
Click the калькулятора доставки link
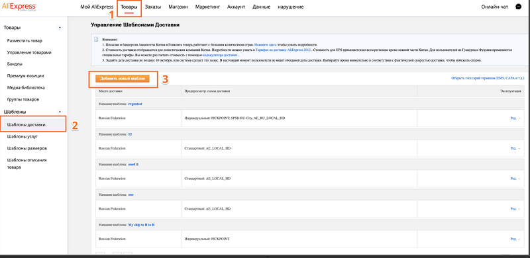coord(221,55)
